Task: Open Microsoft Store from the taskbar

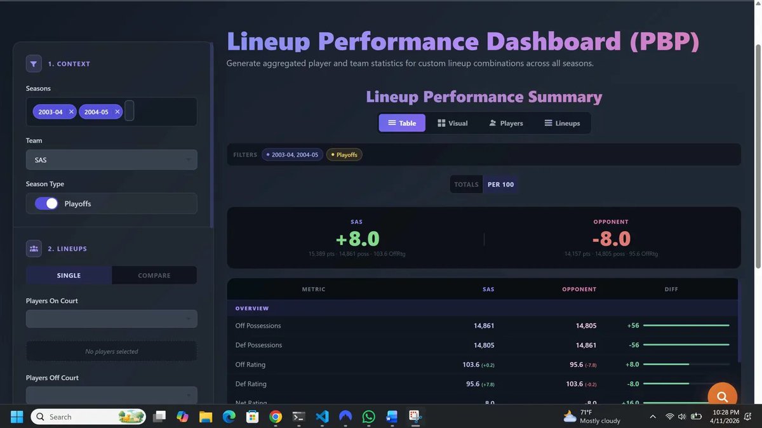Action: pos(252,417)
